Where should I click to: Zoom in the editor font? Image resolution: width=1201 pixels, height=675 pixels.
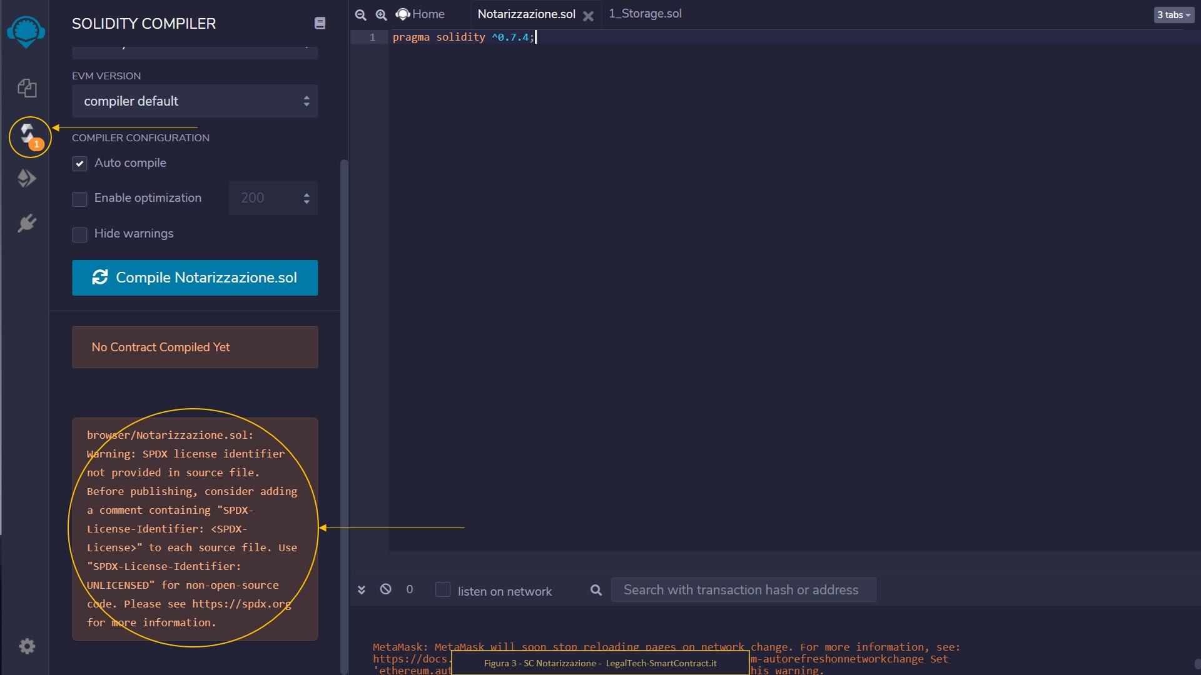[381, 14]
